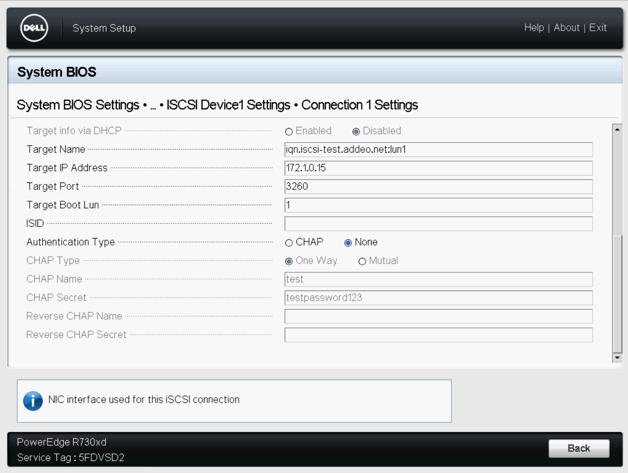Click the Dell logo icon
Screen dimensions: 628x473
(x=33, y=28)
